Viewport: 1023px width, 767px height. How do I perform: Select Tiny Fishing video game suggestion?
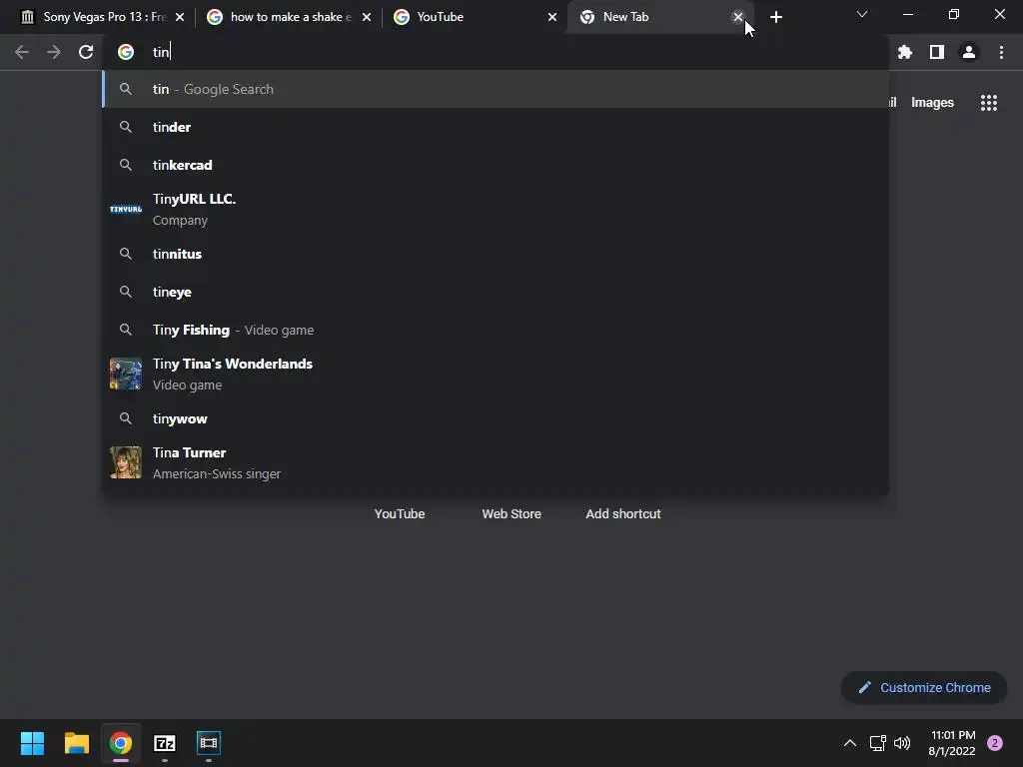click(496, 330)
